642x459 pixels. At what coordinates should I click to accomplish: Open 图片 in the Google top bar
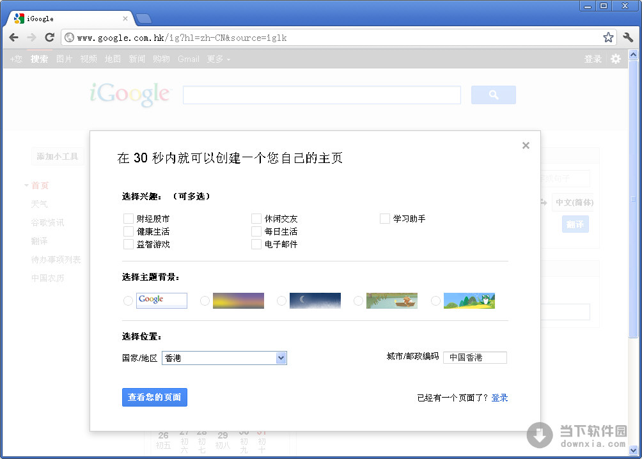coord(64,59)
